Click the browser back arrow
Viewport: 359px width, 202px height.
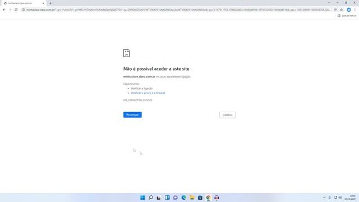4,10
